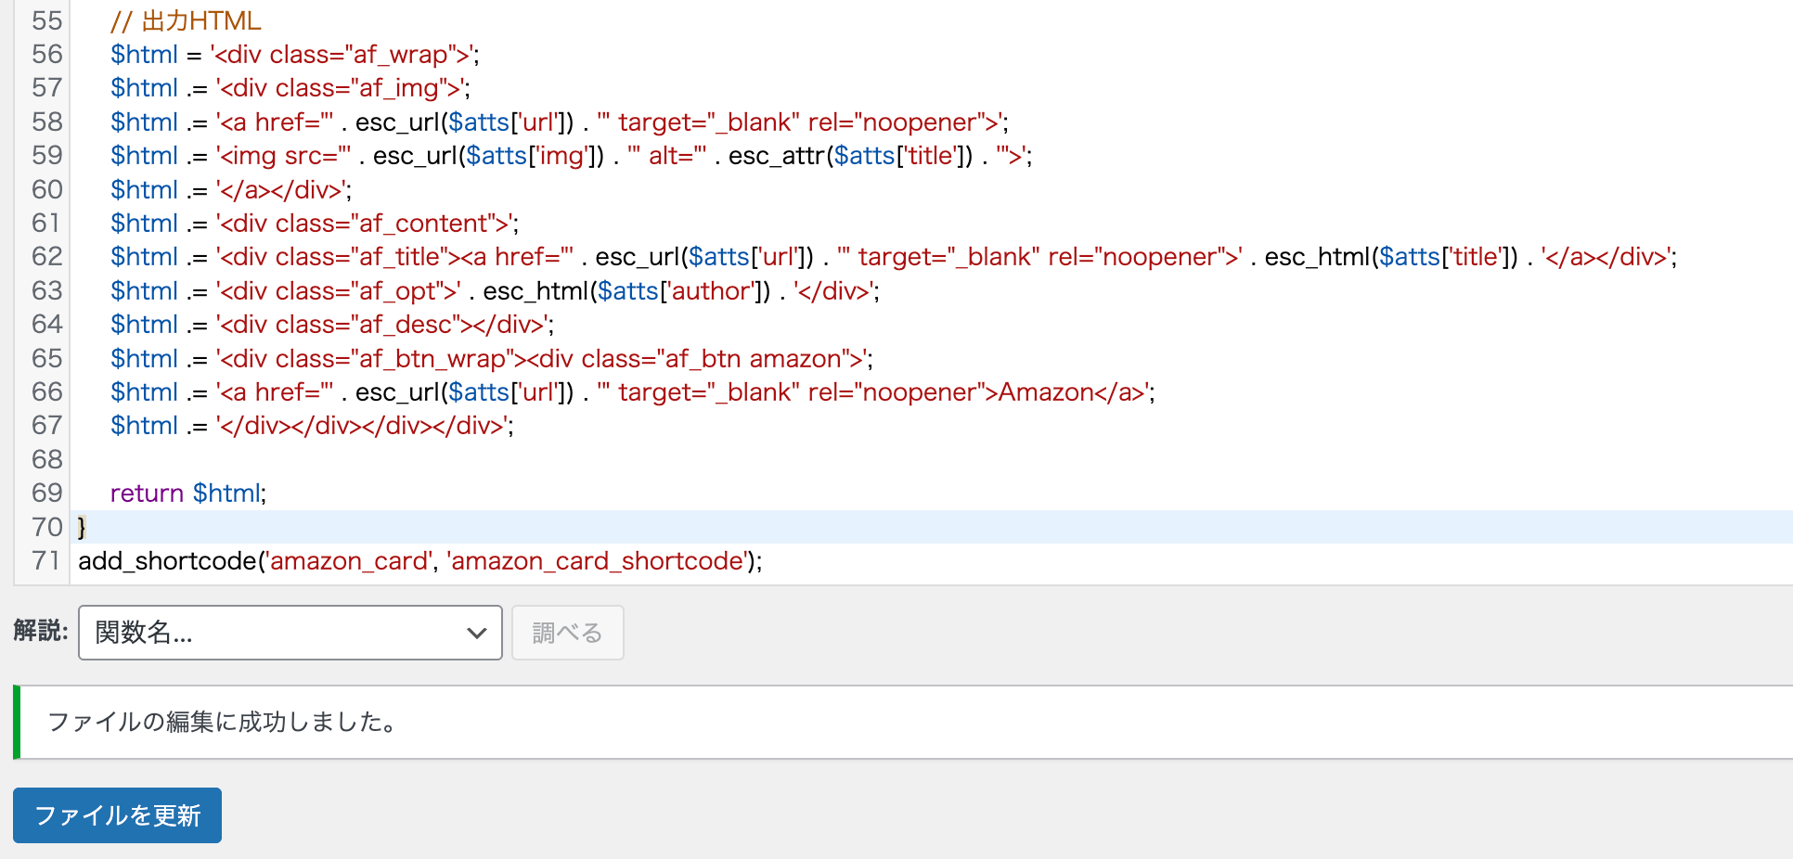Viewport: 1793px width, 859px height.
Task: Click line number 62 in the gutter
Action: coord(46,257)
